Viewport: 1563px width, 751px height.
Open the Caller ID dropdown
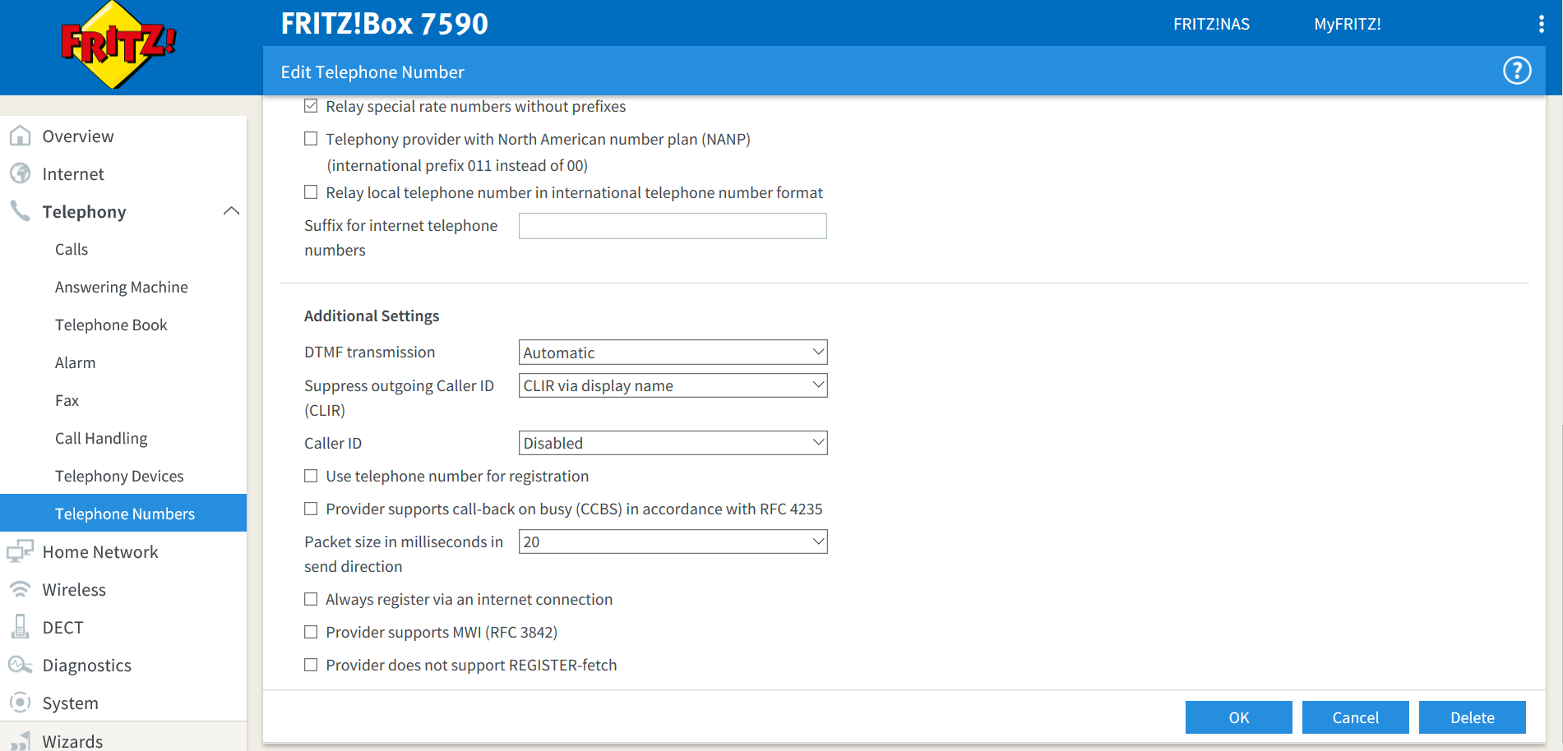(673, 443)
